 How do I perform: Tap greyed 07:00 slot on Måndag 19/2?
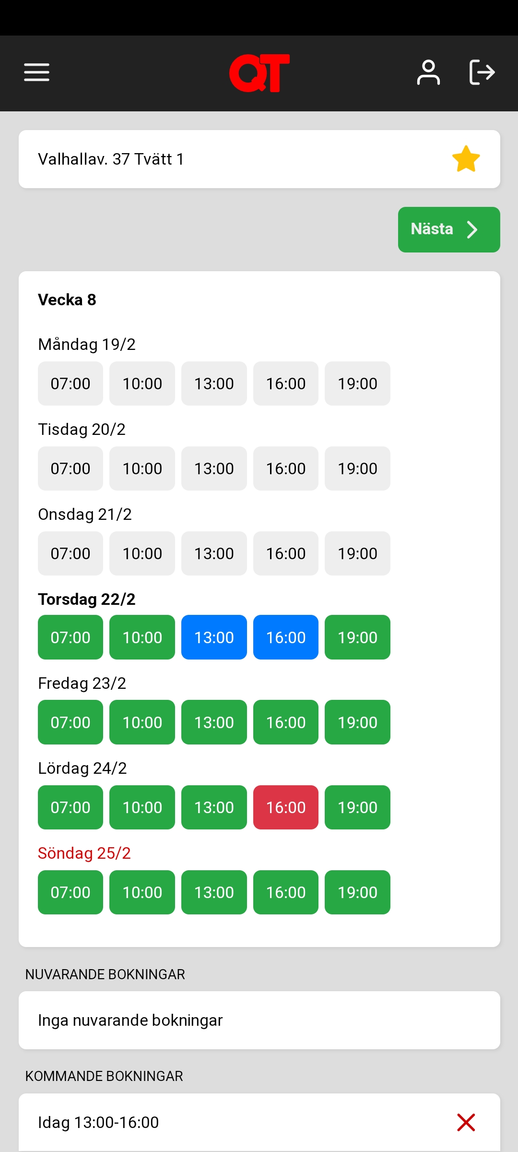click(x=71, y=384)
